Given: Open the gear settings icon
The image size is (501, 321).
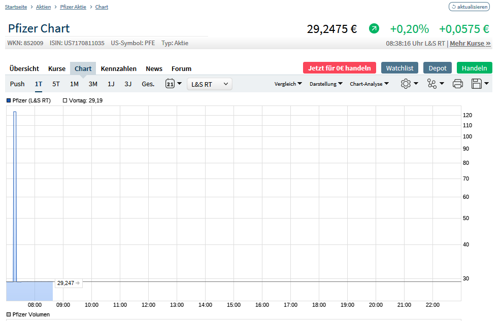Looking at the screenshot, I should pos(406,84).
